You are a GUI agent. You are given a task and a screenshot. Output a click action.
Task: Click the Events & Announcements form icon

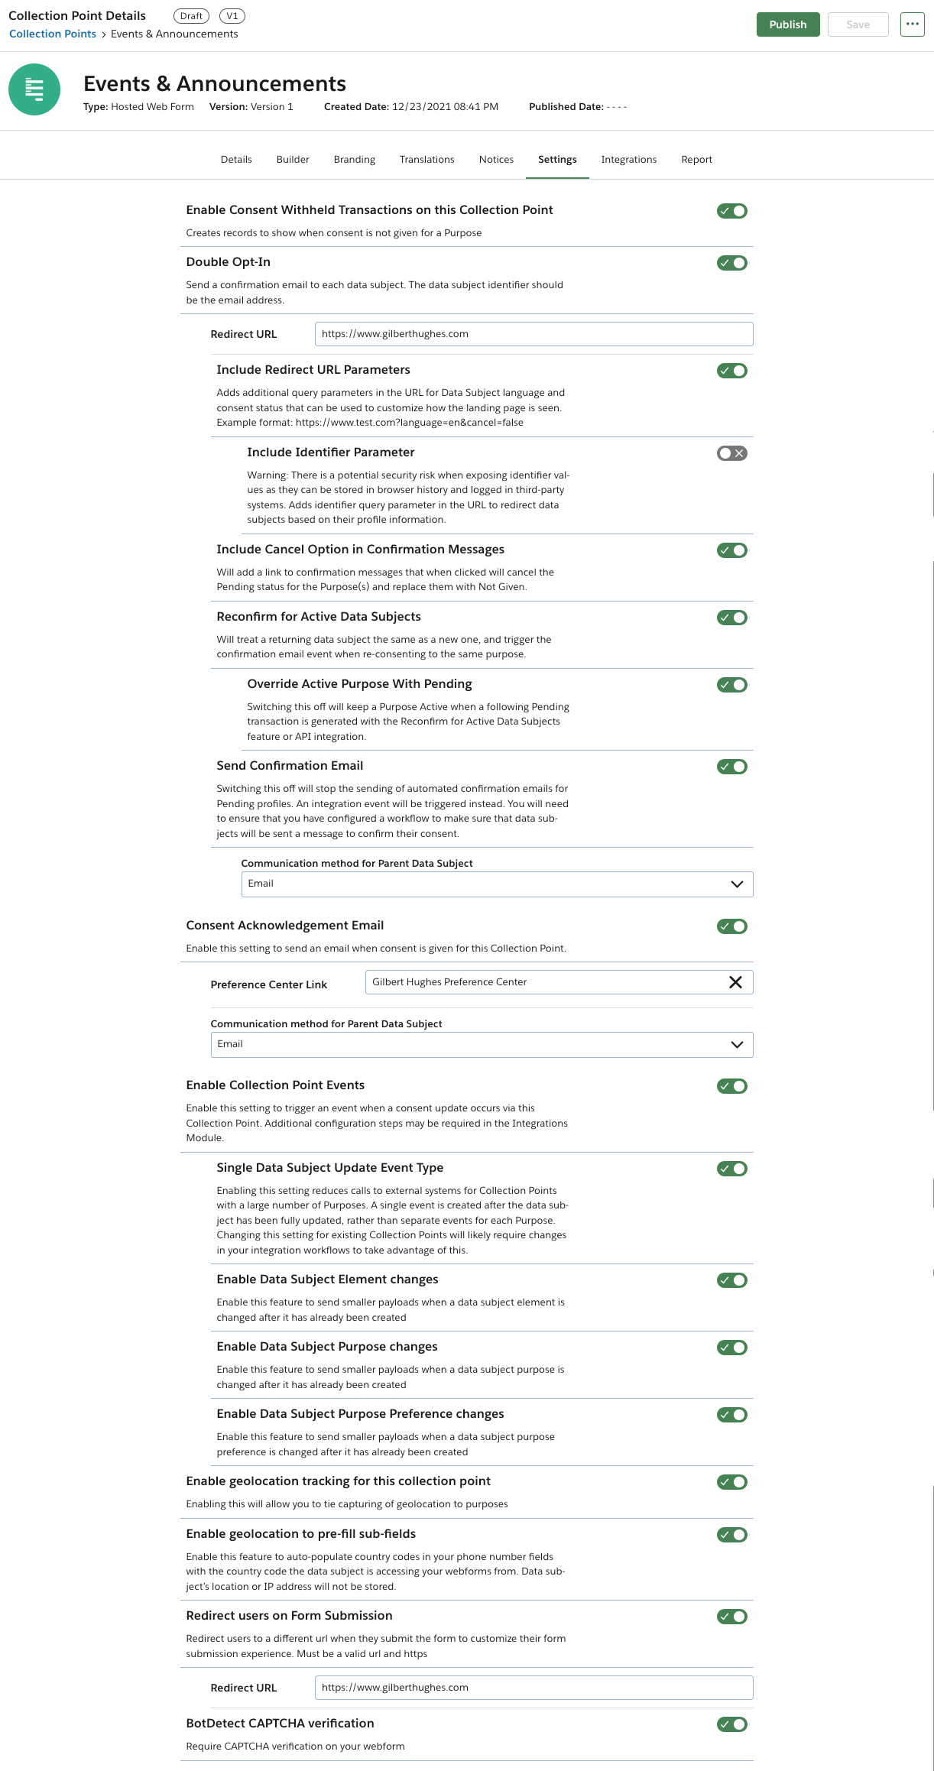(34, 89)
